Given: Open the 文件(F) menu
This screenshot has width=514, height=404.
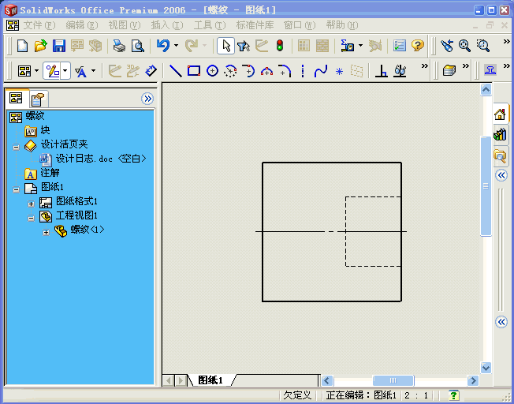Looking at the screenshot, I should pos(39,25).
